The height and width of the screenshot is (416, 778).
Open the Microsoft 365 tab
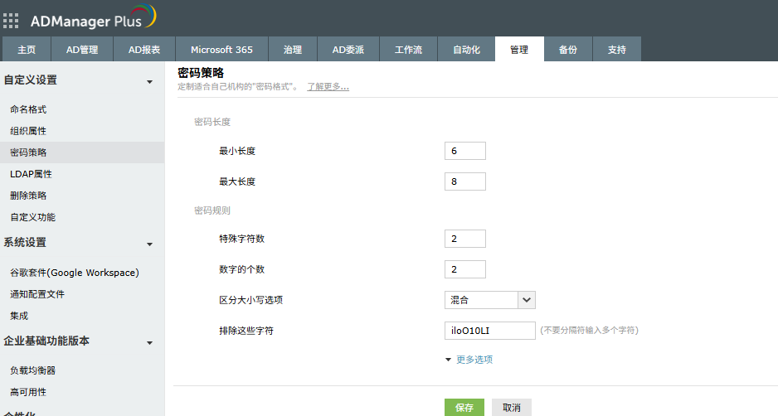click(x=221, y=50)
